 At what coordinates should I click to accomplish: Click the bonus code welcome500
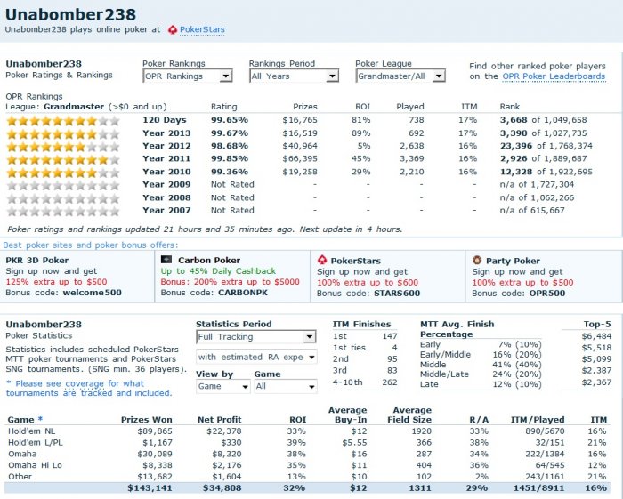pyautogui.click(x=93, y=293)
